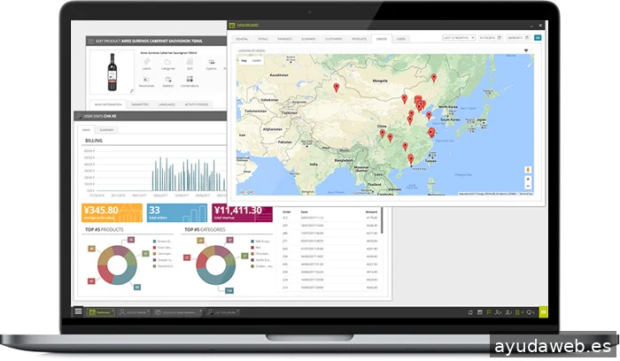Open Parameters tab in Edit Product

(x=140, y=104)
